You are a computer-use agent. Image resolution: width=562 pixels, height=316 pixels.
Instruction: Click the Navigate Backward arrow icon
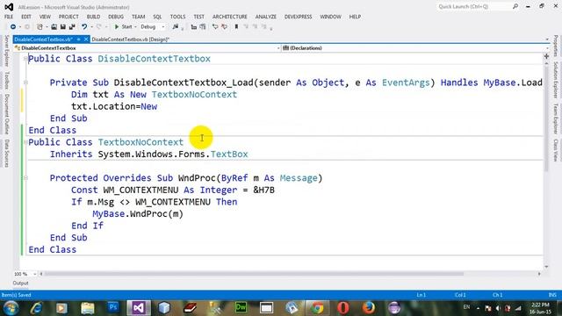13,27
